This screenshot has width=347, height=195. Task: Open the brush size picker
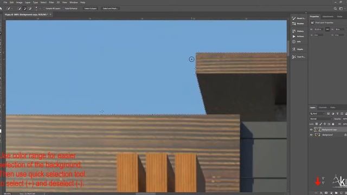pos(36,9)
